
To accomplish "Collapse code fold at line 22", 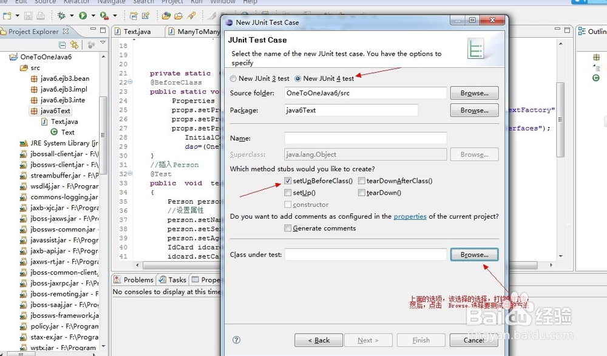I will (x=130, y=82).
